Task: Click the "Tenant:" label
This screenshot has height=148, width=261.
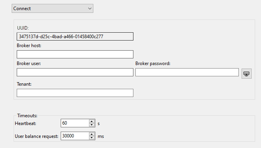Action: coord(24,84)
